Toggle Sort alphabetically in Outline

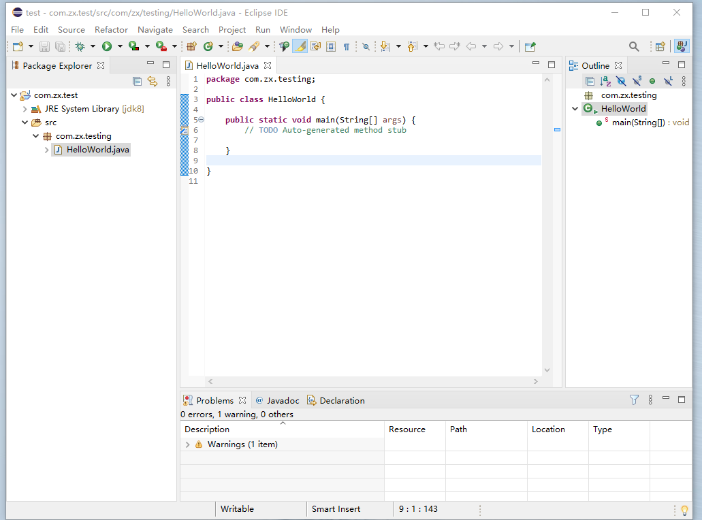click(605, 81)
